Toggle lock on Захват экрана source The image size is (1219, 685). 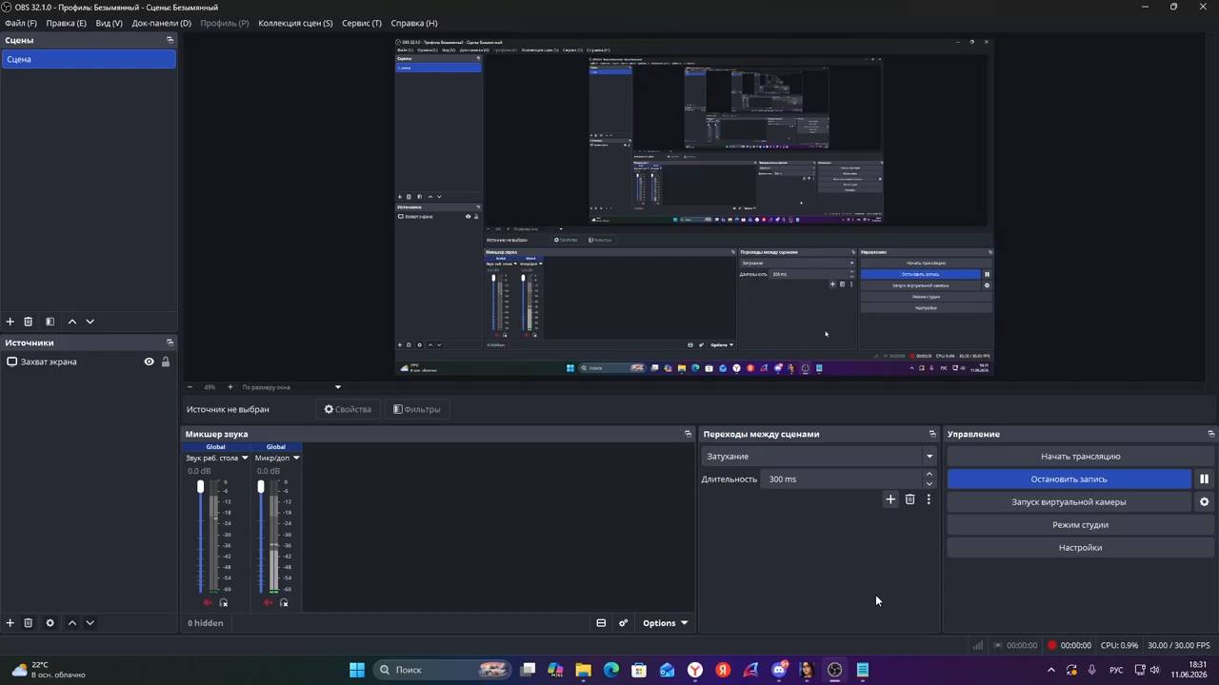[166, 362]
